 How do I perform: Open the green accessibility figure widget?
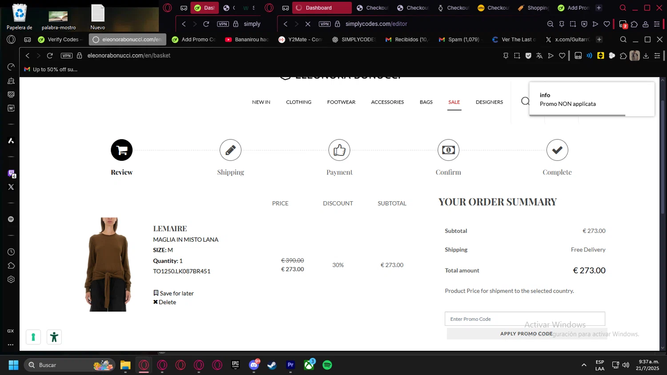(54, 337)
